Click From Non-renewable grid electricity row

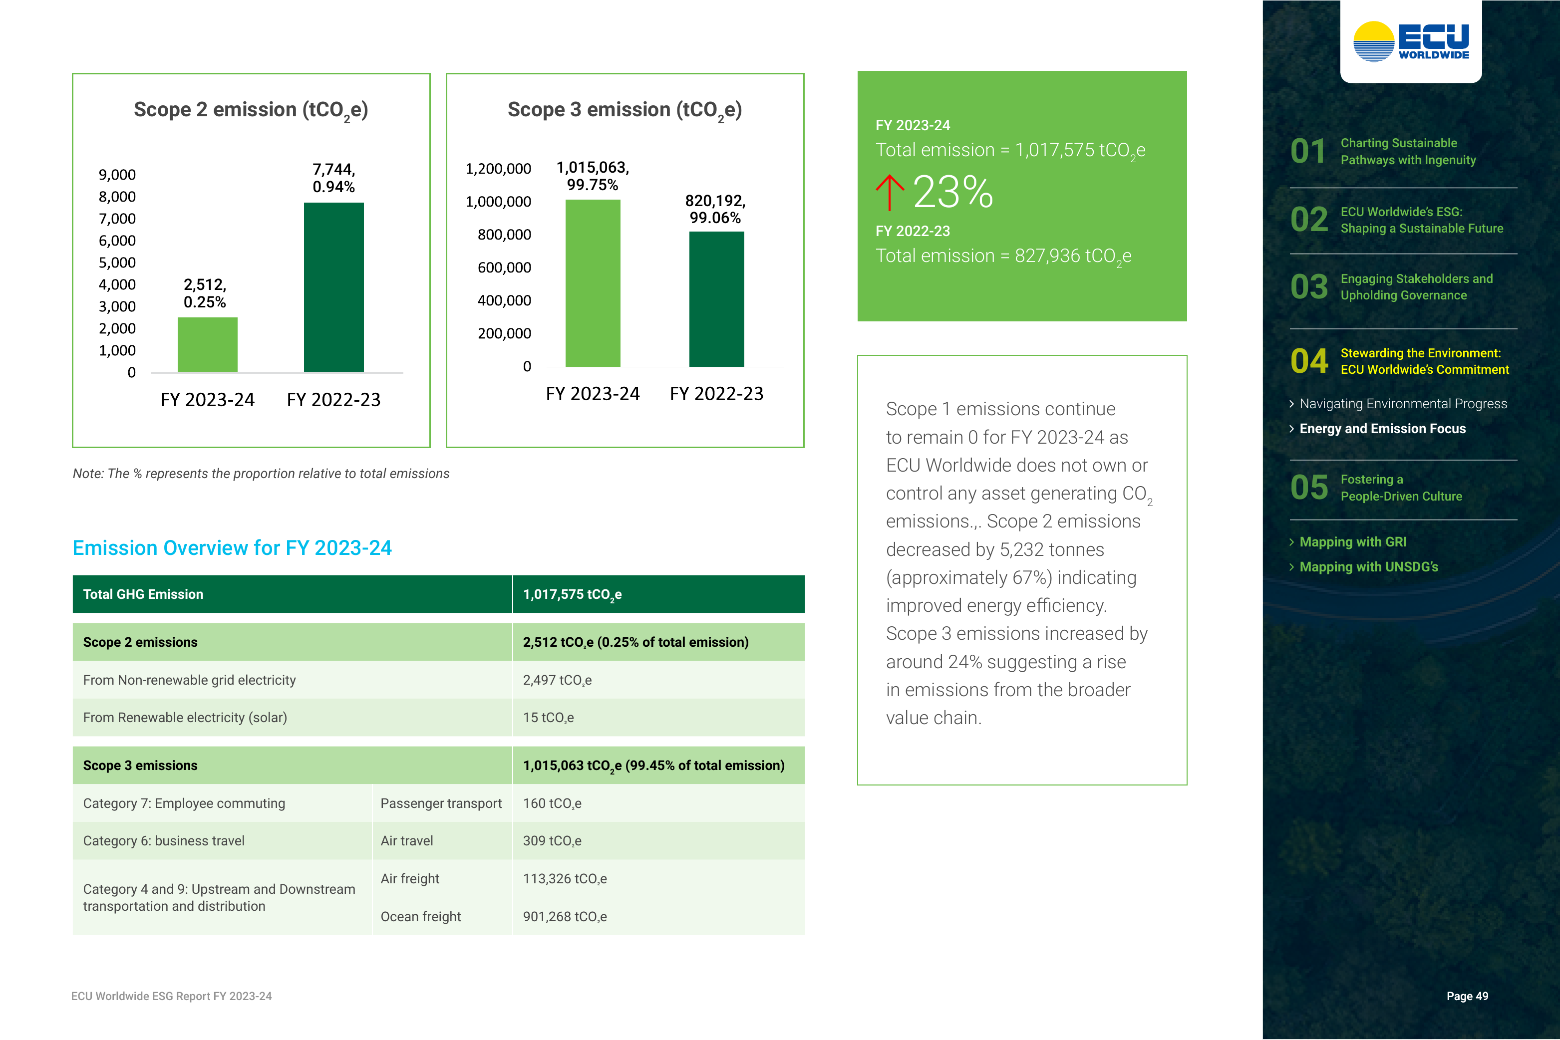tap(439, 679)
